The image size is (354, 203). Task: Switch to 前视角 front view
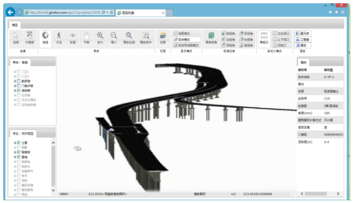click(228, 33)
